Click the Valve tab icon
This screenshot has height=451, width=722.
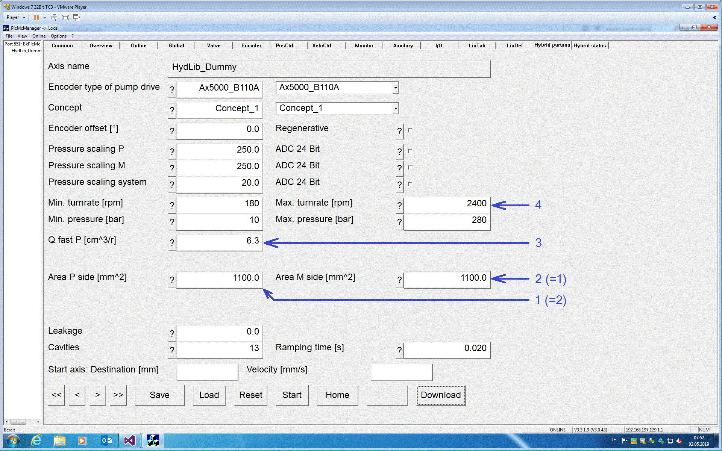point(214,46)
